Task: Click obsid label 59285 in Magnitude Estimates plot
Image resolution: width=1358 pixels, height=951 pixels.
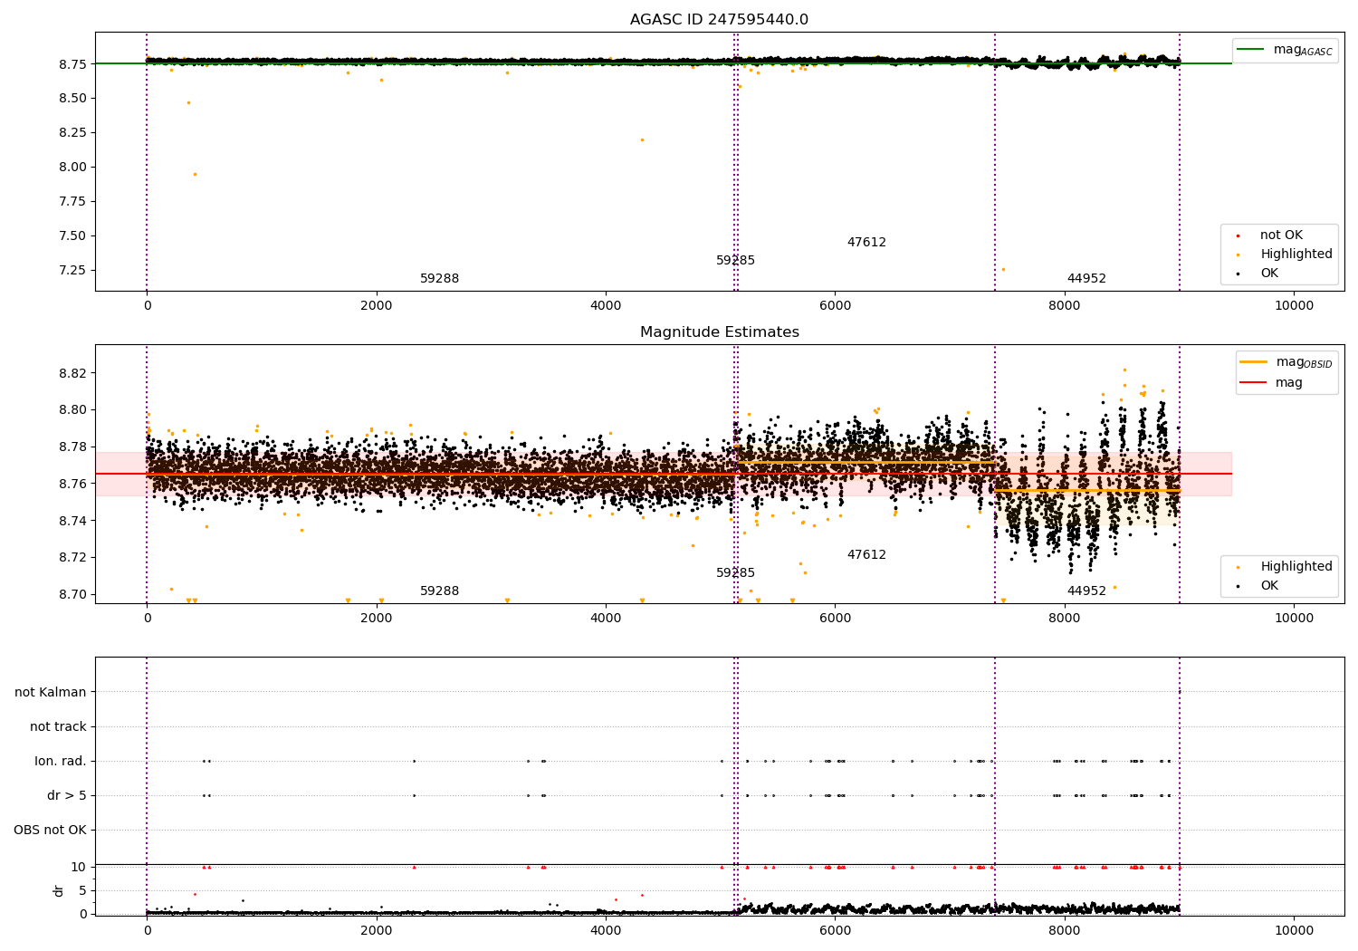Action: point(735,572)
